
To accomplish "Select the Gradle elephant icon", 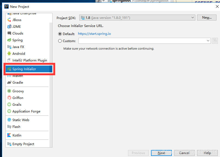I will 9,83.
